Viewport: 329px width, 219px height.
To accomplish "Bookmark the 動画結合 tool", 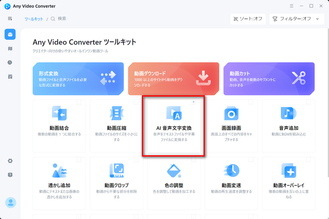I will 79,102.
